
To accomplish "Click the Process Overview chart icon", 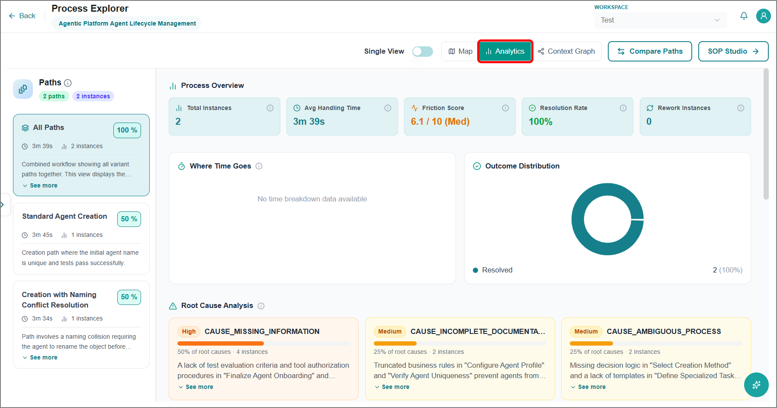I will (173, 86).
